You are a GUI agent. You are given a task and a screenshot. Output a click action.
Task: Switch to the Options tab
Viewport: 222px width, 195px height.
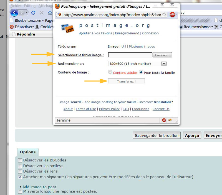tap(28, 152)
